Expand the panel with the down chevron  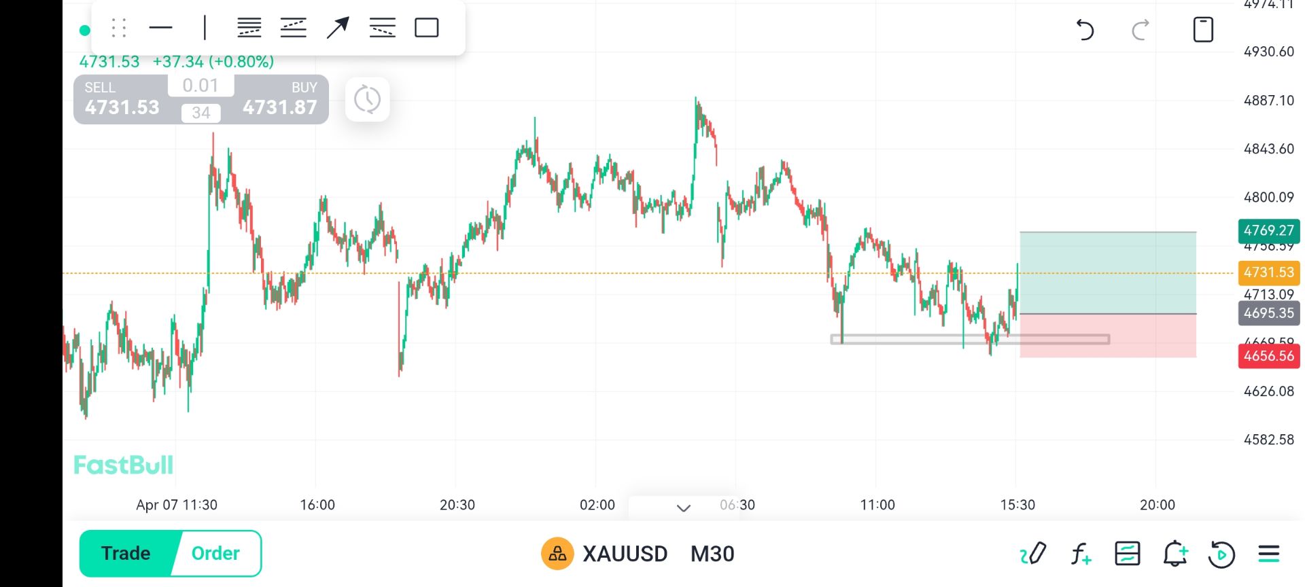684,508
